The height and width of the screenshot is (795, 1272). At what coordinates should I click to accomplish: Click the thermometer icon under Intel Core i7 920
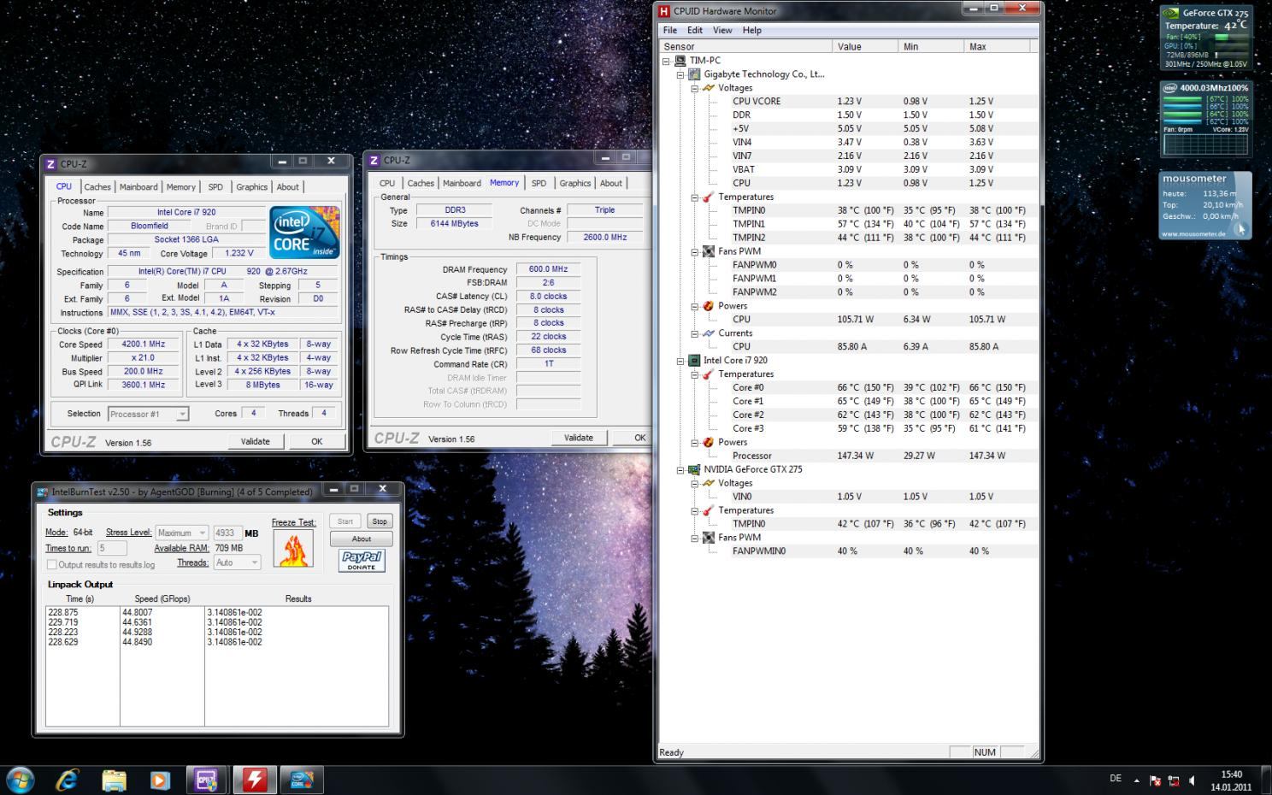708,374
